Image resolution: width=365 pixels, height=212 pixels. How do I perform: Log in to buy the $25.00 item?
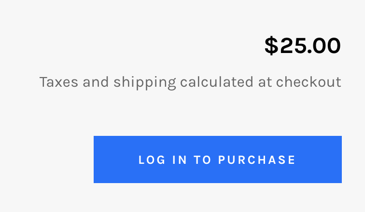pos(217,159)
